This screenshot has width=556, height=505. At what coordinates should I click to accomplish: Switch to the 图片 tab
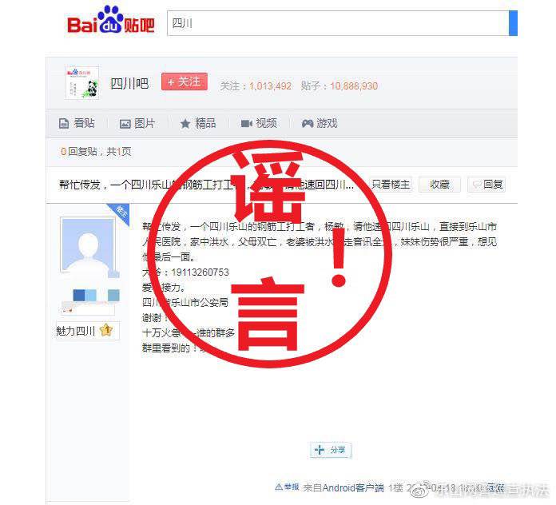(137, 123)
